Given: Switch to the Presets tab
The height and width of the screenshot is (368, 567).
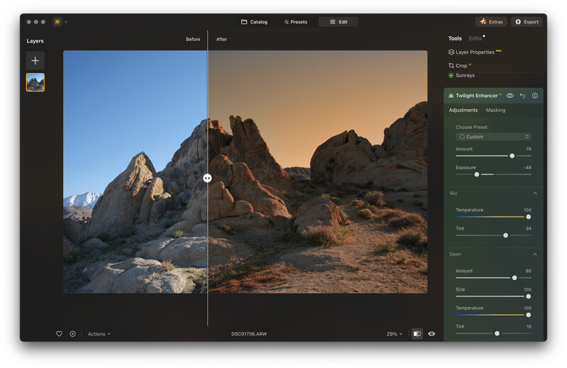Looking at the screenshot, I should [296, 22].
